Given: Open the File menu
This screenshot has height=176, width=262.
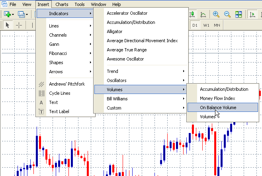Looking at the screenshot, I should (13, 4).
